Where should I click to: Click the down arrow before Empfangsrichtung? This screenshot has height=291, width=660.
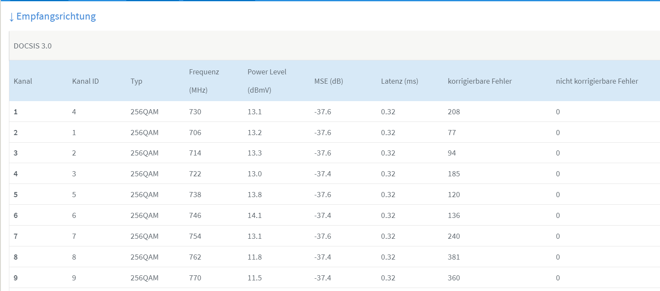(x=11, y=17)
